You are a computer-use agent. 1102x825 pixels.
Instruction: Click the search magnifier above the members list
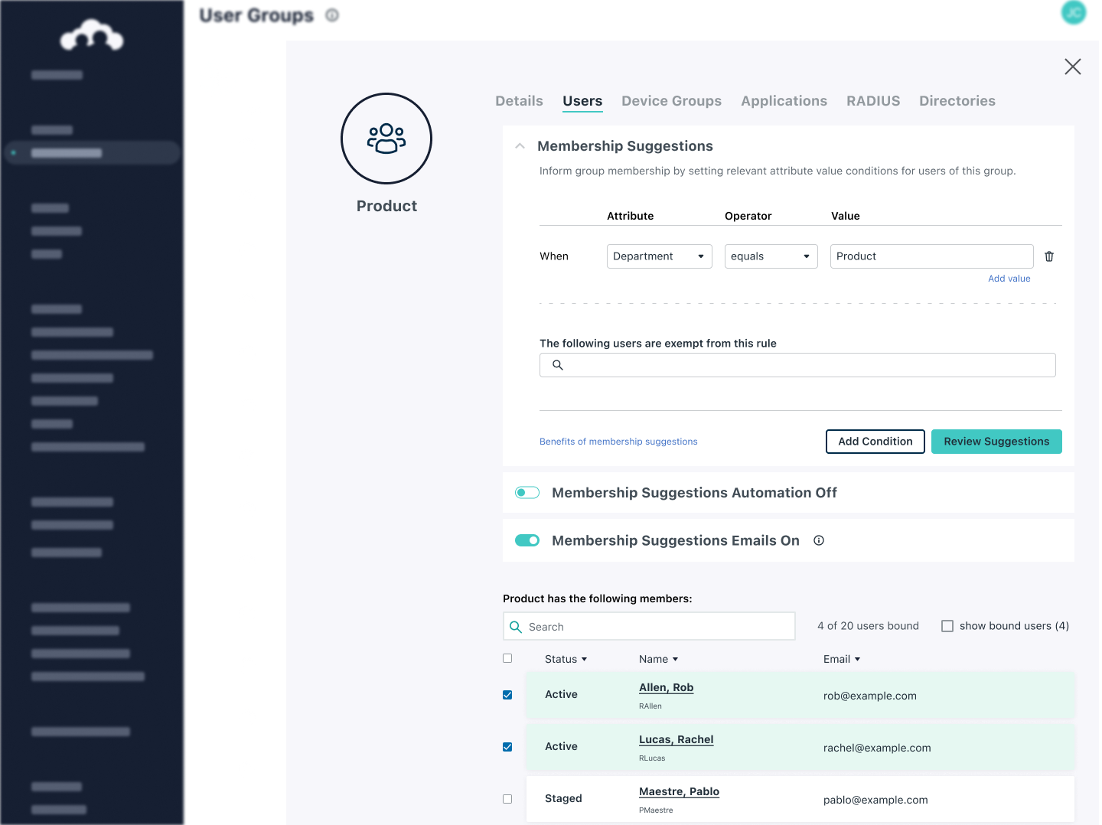[x=516, y=626]
